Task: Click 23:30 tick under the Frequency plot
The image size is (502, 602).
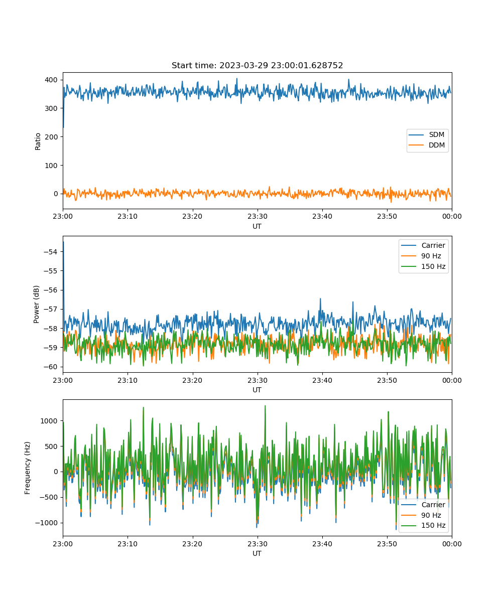Action: coord(258,544)
